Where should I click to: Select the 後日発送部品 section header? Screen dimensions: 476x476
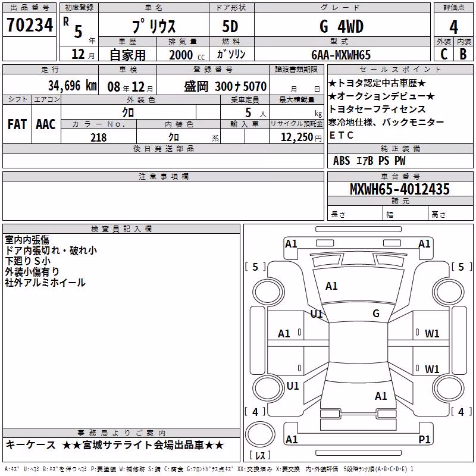163,148
